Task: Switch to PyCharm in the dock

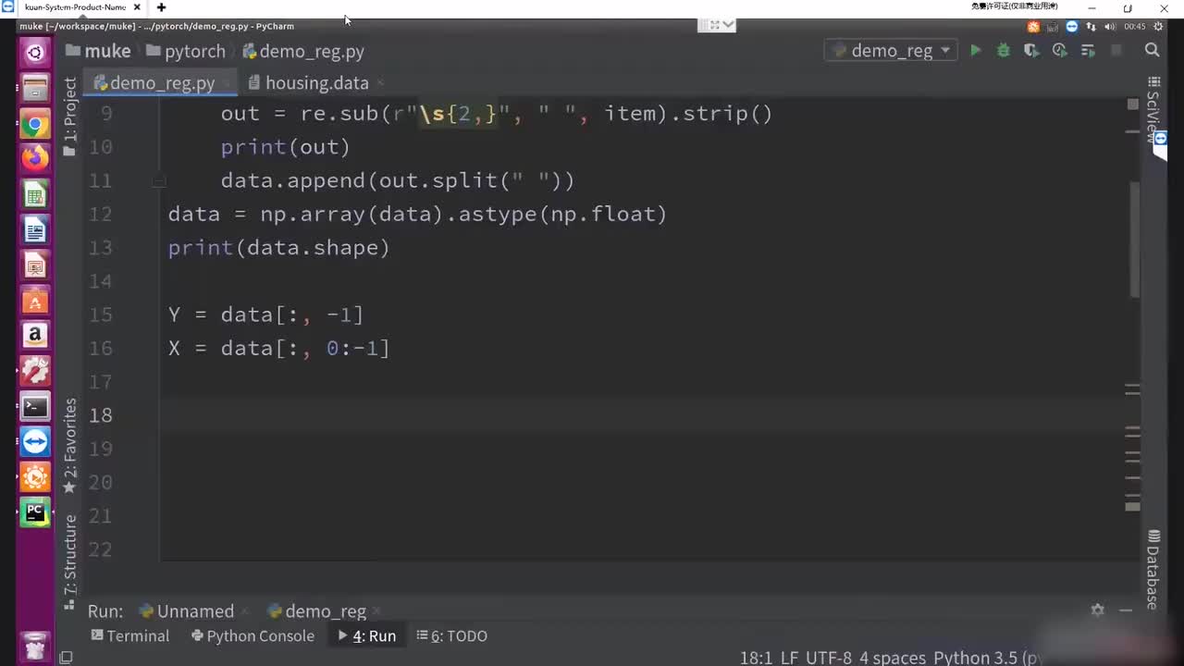Action: click(35, 512)
